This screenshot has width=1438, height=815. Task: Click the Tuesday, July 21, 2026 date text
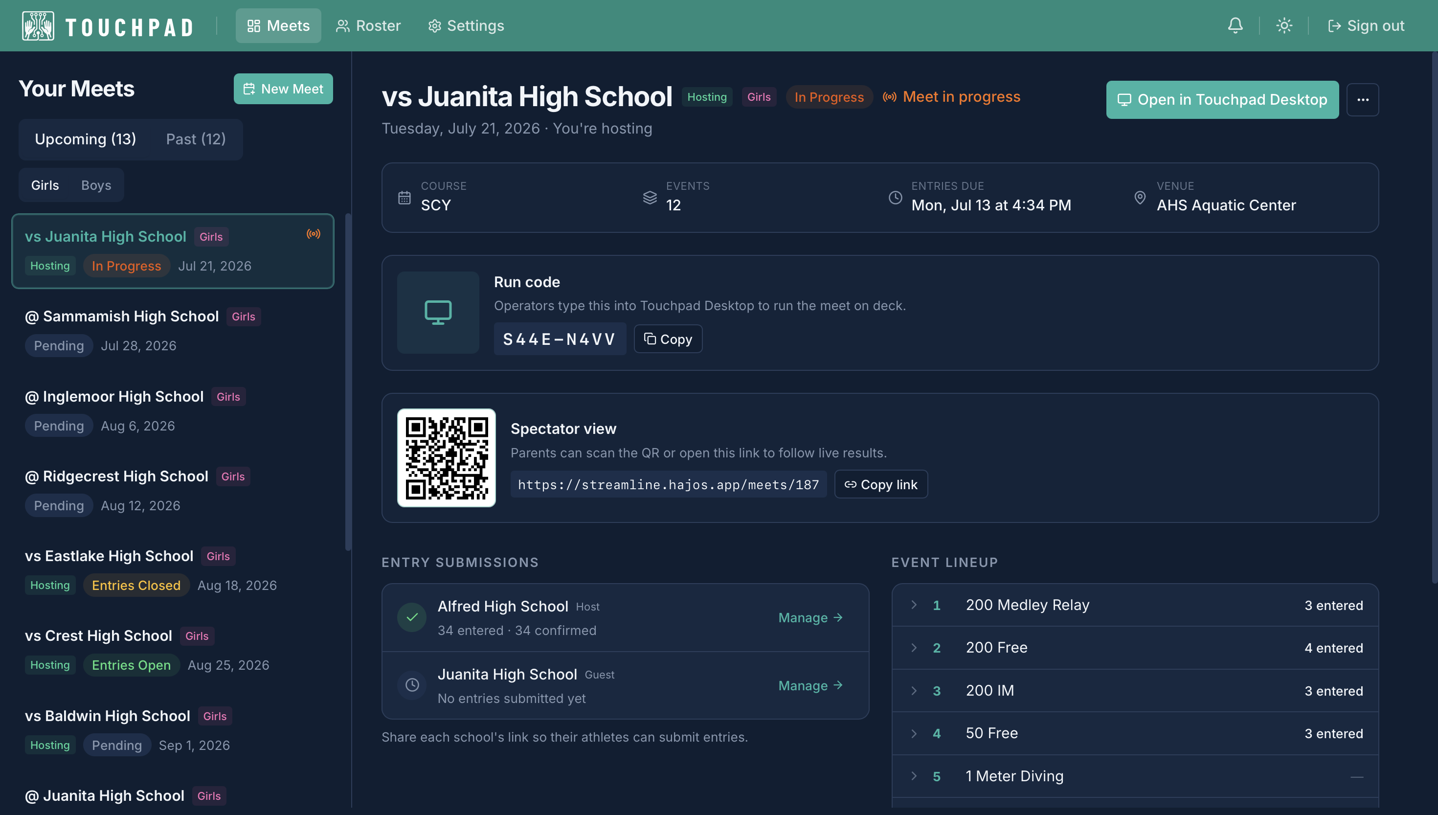tap(460, 128)
